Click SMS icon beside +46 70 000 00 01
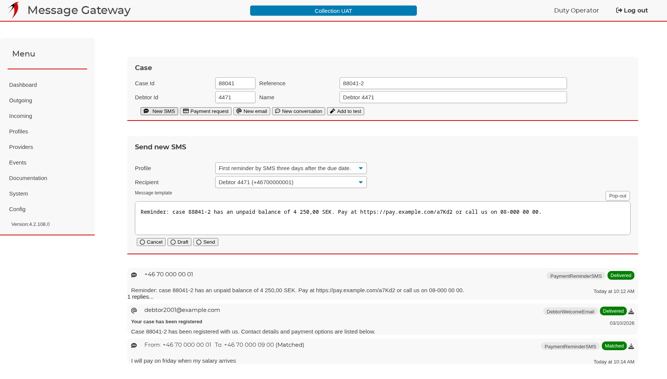 pyautogui.click(x=134, y=275)
